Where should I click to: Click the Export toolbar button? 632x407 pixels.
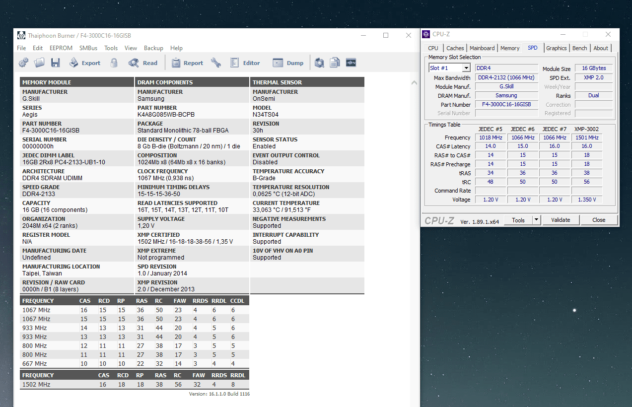coord(84,63)
